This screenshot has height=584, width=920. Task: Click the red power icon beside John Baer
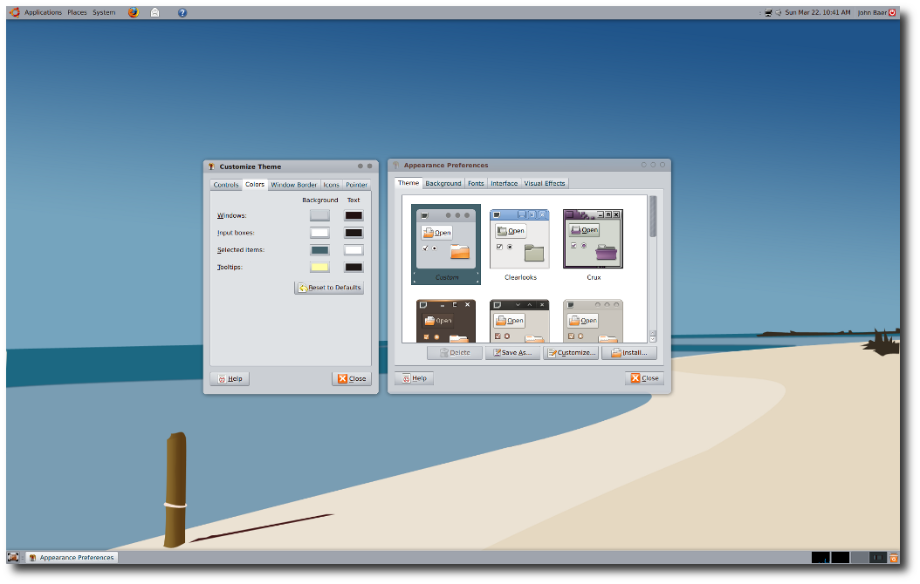click(893, 12)
